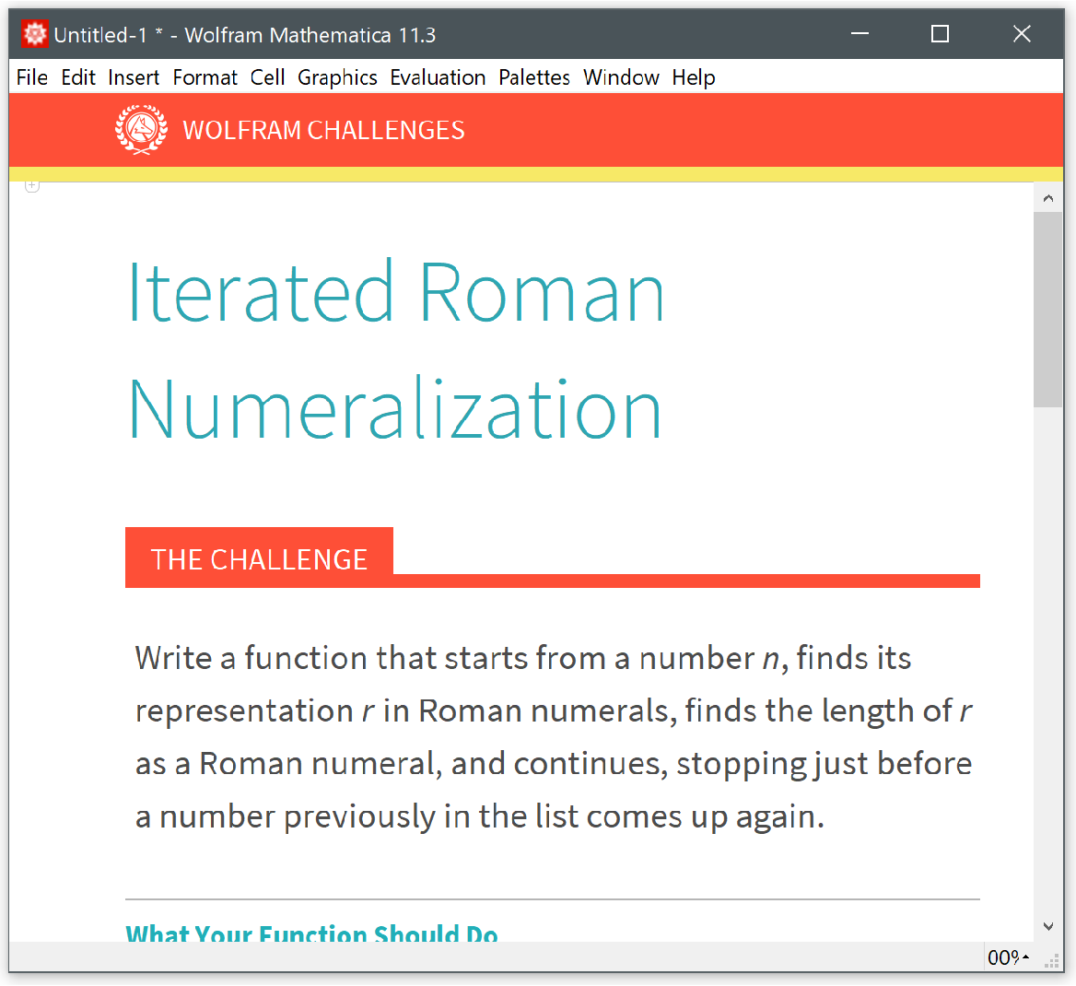Viewport: 1076px width, 986px height.
Task: Open the Edit menu
Action: coord(78,77)
